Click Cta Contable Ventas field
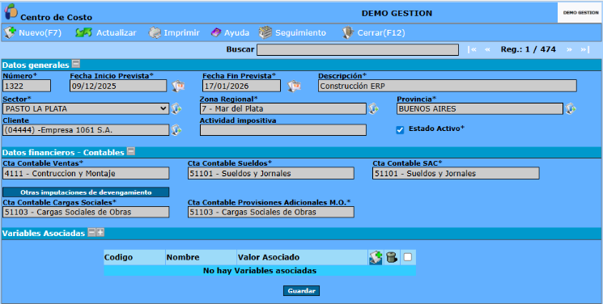The image size is (603, 304). pyautogui.click(x=86, y=173)
